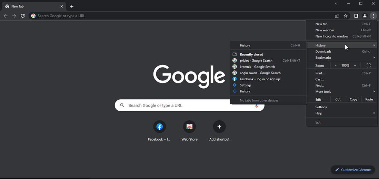
Task: Click the Recently closed window icon
Action: tap(235, 54)
